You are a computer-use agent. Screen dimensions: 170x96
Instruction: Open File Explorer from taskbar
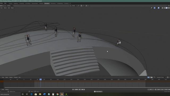[40, 94]
